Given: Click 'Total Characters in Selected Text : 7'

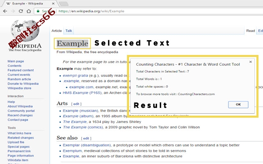Looking at the screenshot, I should point(162,71).
